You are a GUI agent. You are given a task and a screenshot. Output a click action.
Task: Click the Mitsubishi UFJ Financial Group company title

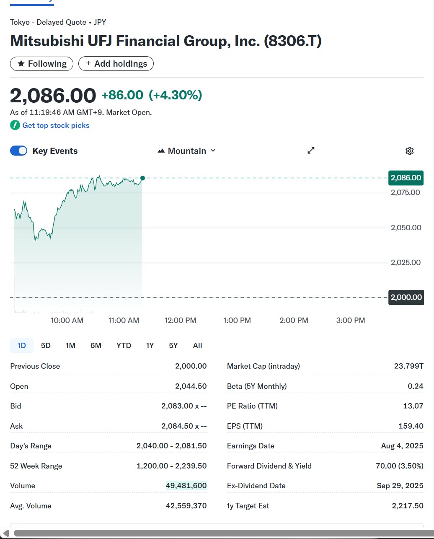(166, 41)
